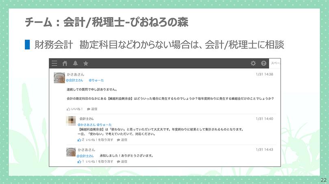The image size is (329, 184).
Task: Open the settings gear icon
Action: 253,63
